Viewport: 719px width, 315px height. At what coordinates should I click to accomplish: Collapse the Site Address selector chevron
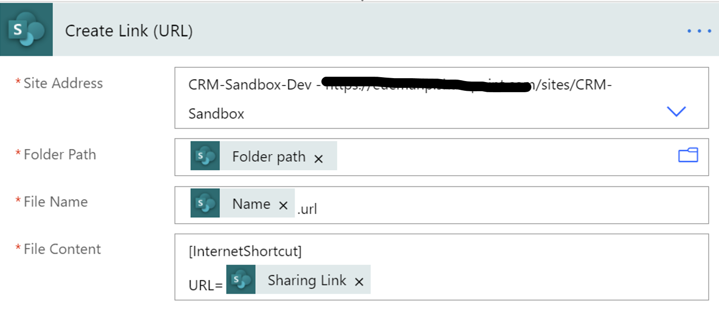(x=676, y=111)
